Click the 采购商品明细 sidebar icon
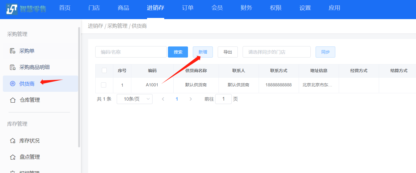Image resolution: width=416 pixels, height=173 pixels. click(12, 68)
